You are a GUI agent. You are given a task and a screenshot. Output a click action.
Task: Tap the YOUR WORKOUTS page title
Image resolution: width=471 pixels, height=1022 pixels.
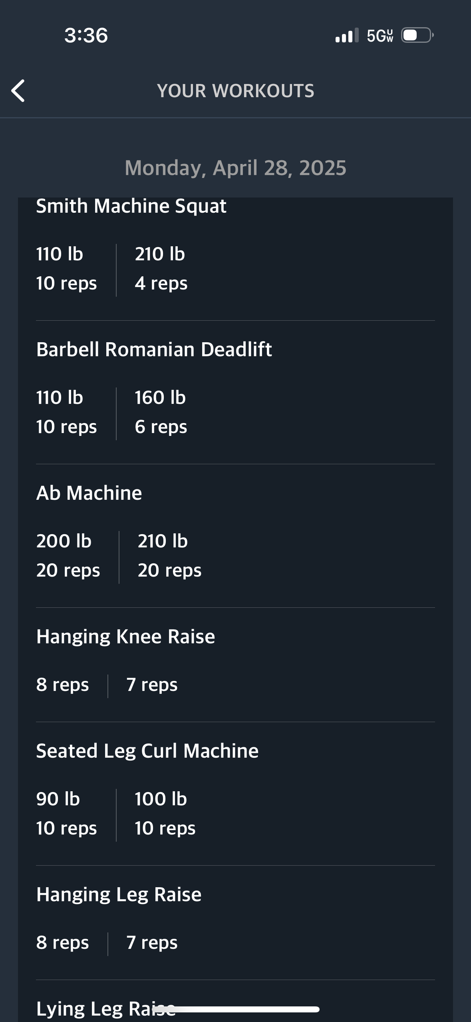point(235,91)
